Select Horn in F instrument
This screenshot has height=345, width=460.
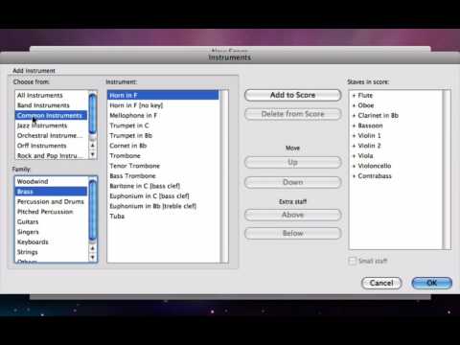click(x=164, y=95)
